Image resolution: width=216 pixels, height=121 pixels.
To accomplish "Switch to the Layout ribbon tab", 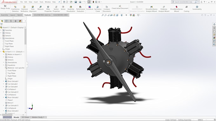I will pyautogui.click(x=12, y=15).
